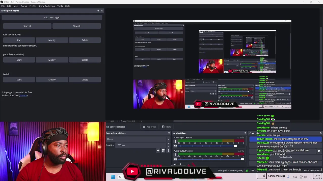Open source Properties with gear button
This screenshot has width=323, height=181.
(149, 127)
